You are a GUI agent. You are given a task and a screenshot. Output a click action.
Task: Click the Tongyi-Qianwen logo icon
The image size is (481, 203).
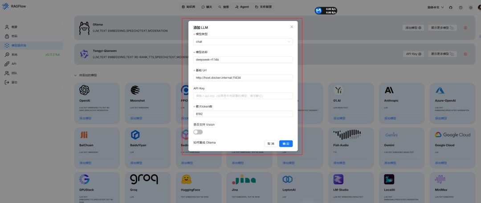[84, 55]
